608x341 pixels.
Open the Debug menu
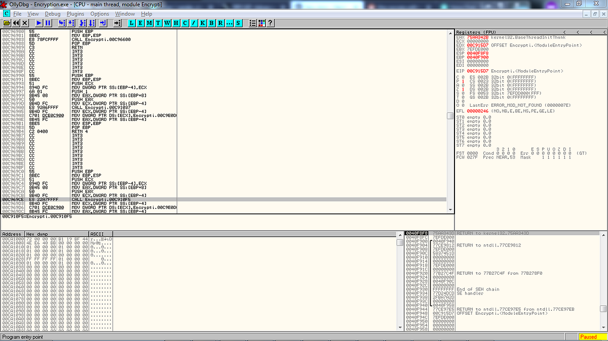coord(53,14)
